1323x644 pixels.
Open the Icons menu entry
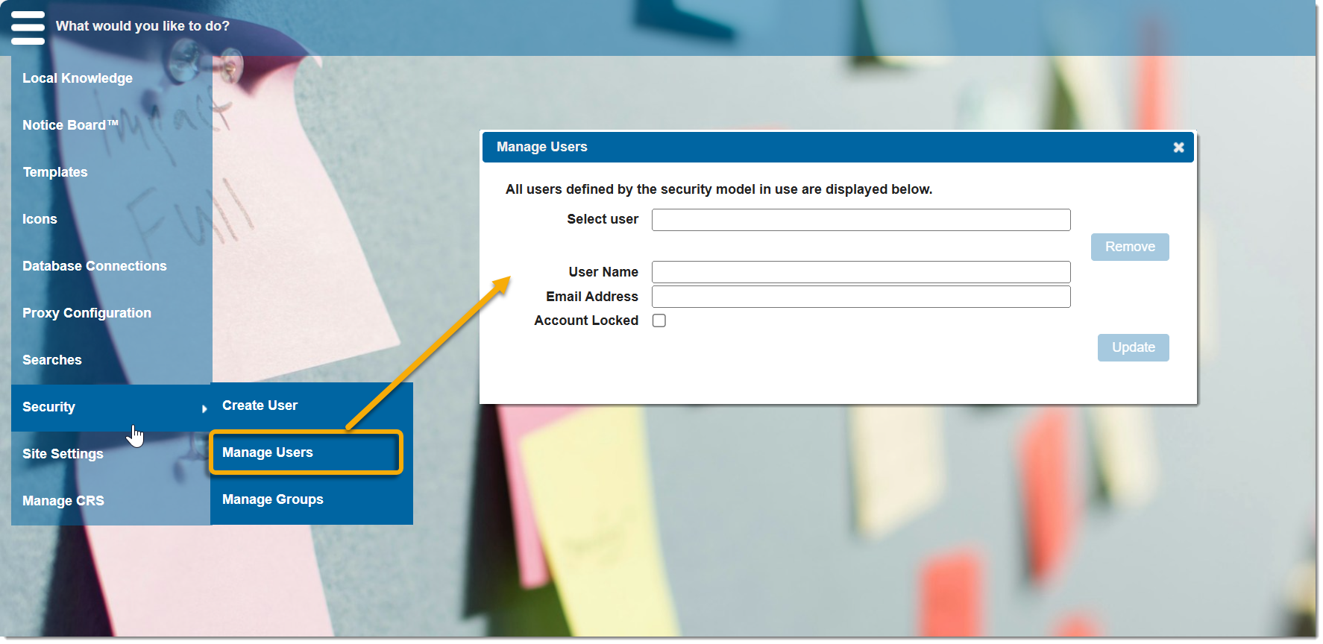tap(40, 220)
